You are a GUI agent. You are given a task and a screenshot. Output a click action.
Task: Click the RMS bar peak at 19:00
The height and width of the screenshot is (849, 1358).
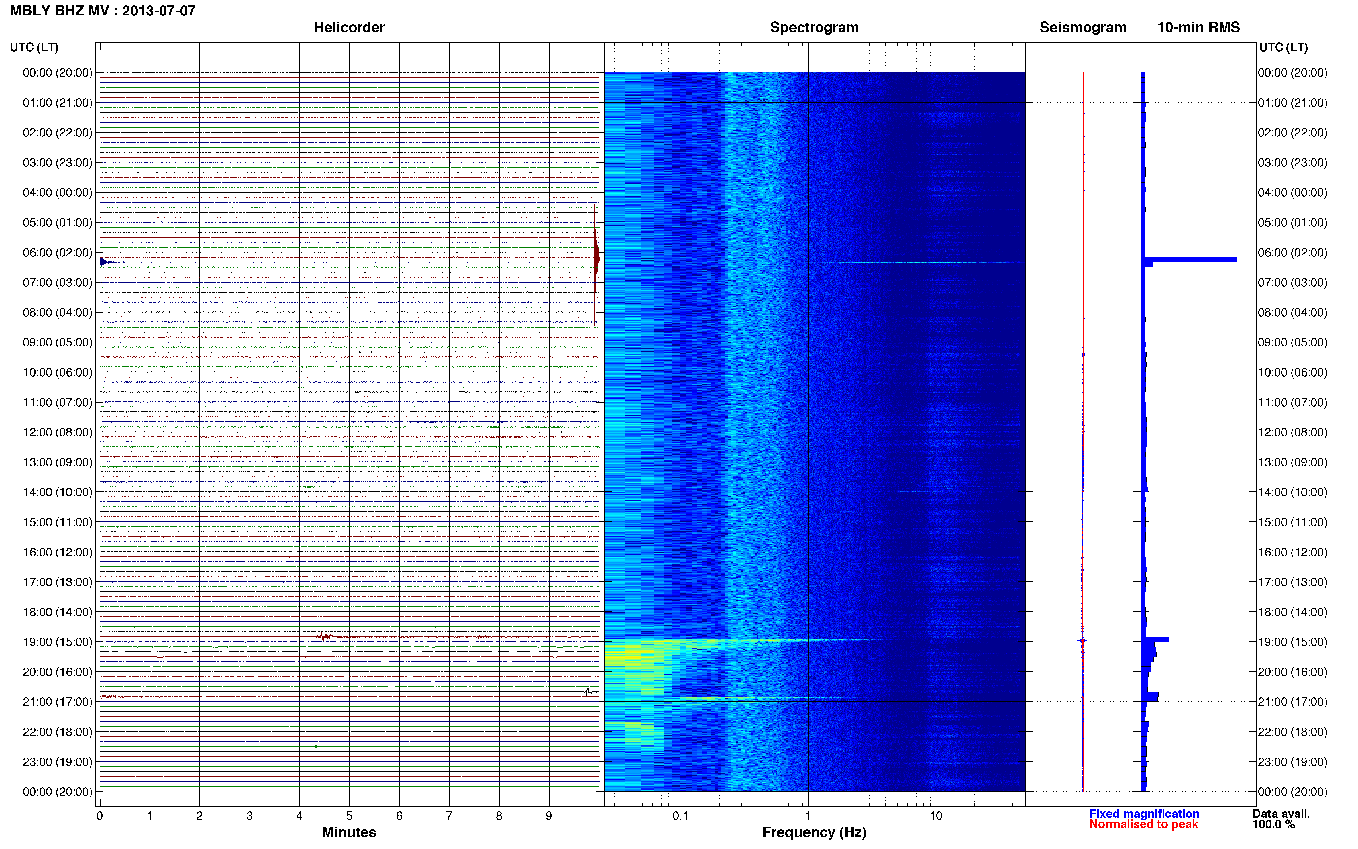(x=1155, y=639)
